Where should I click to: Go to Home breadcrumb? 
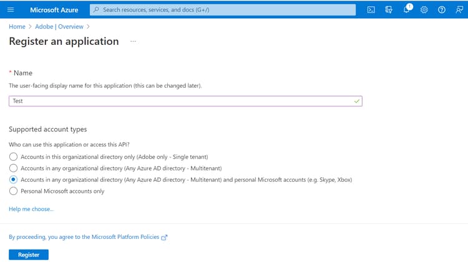17,27
